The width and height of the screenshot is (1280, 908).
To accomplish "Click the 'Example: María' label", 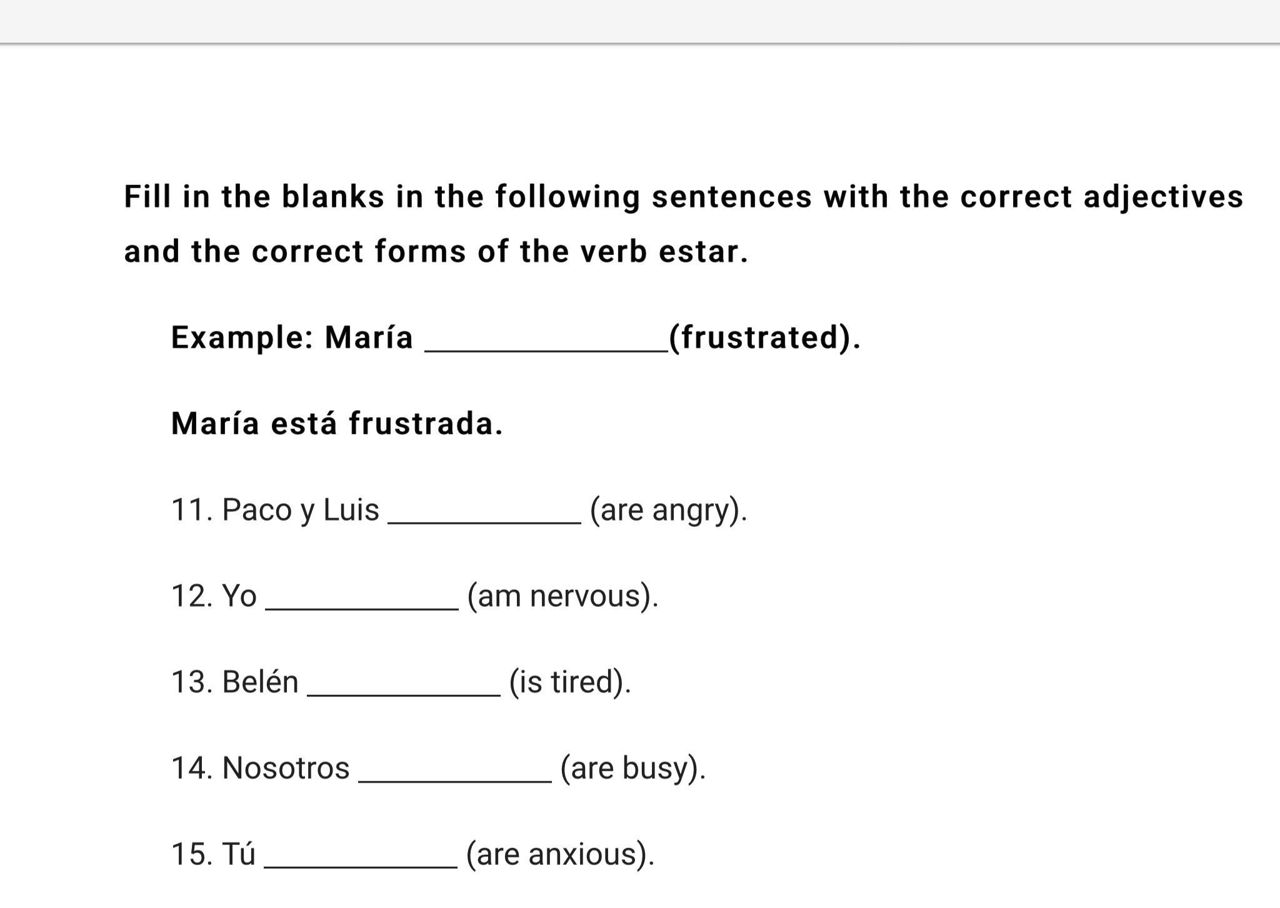I will pyautogui.click(x=292, y=337).
